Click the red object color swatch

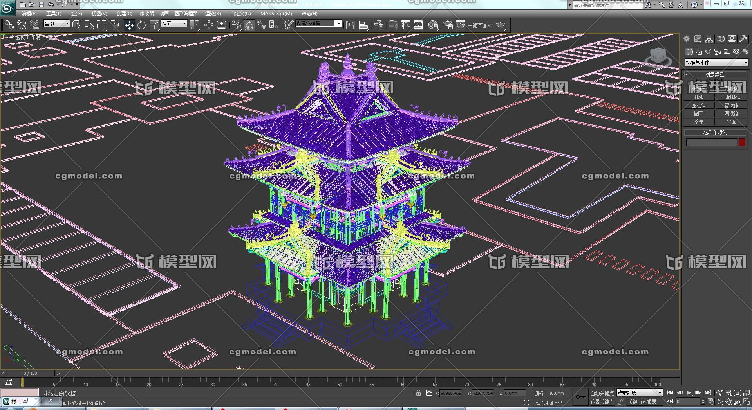[x=742, y=142]
